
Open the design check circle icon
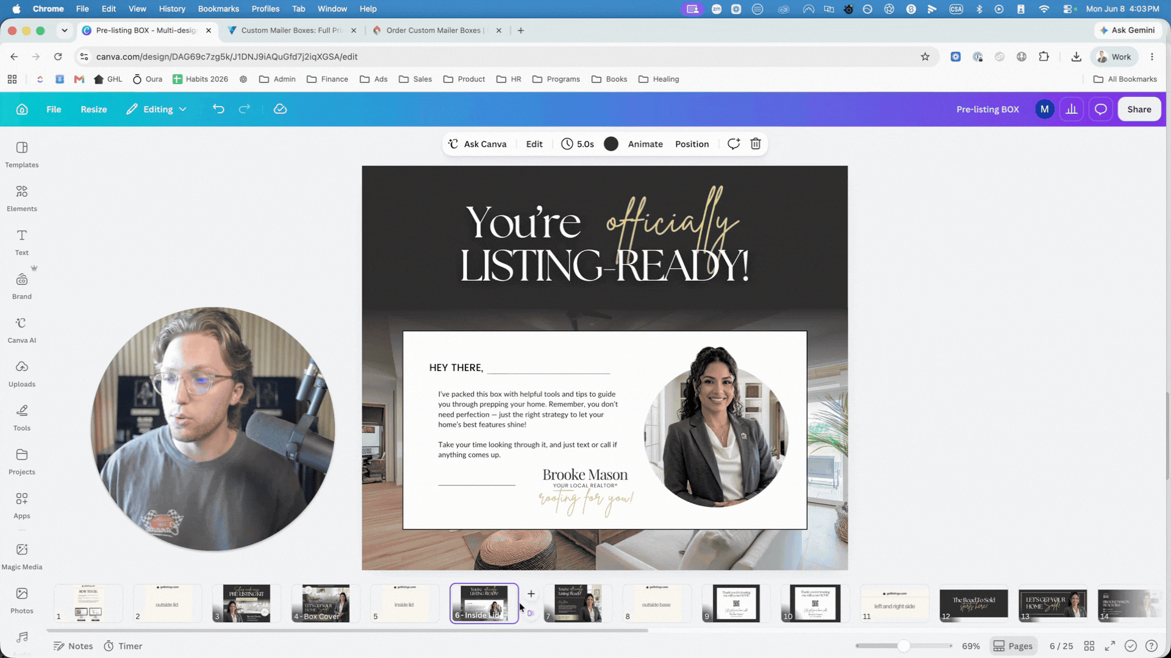pyautogui.click(x=1131, y=646)
